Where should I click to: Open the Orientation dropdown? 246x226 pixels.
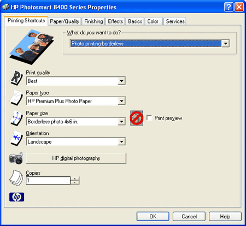[x=121, y=141]
